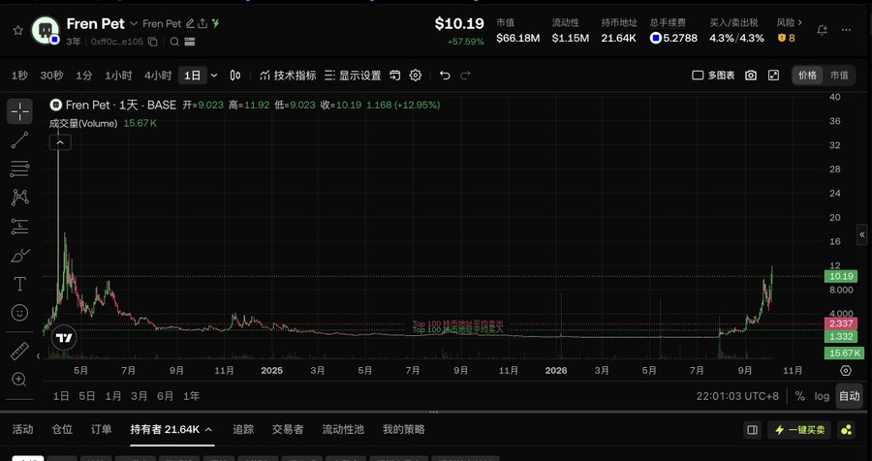Change chart type via candlestick icon

(x=235, y=76)
